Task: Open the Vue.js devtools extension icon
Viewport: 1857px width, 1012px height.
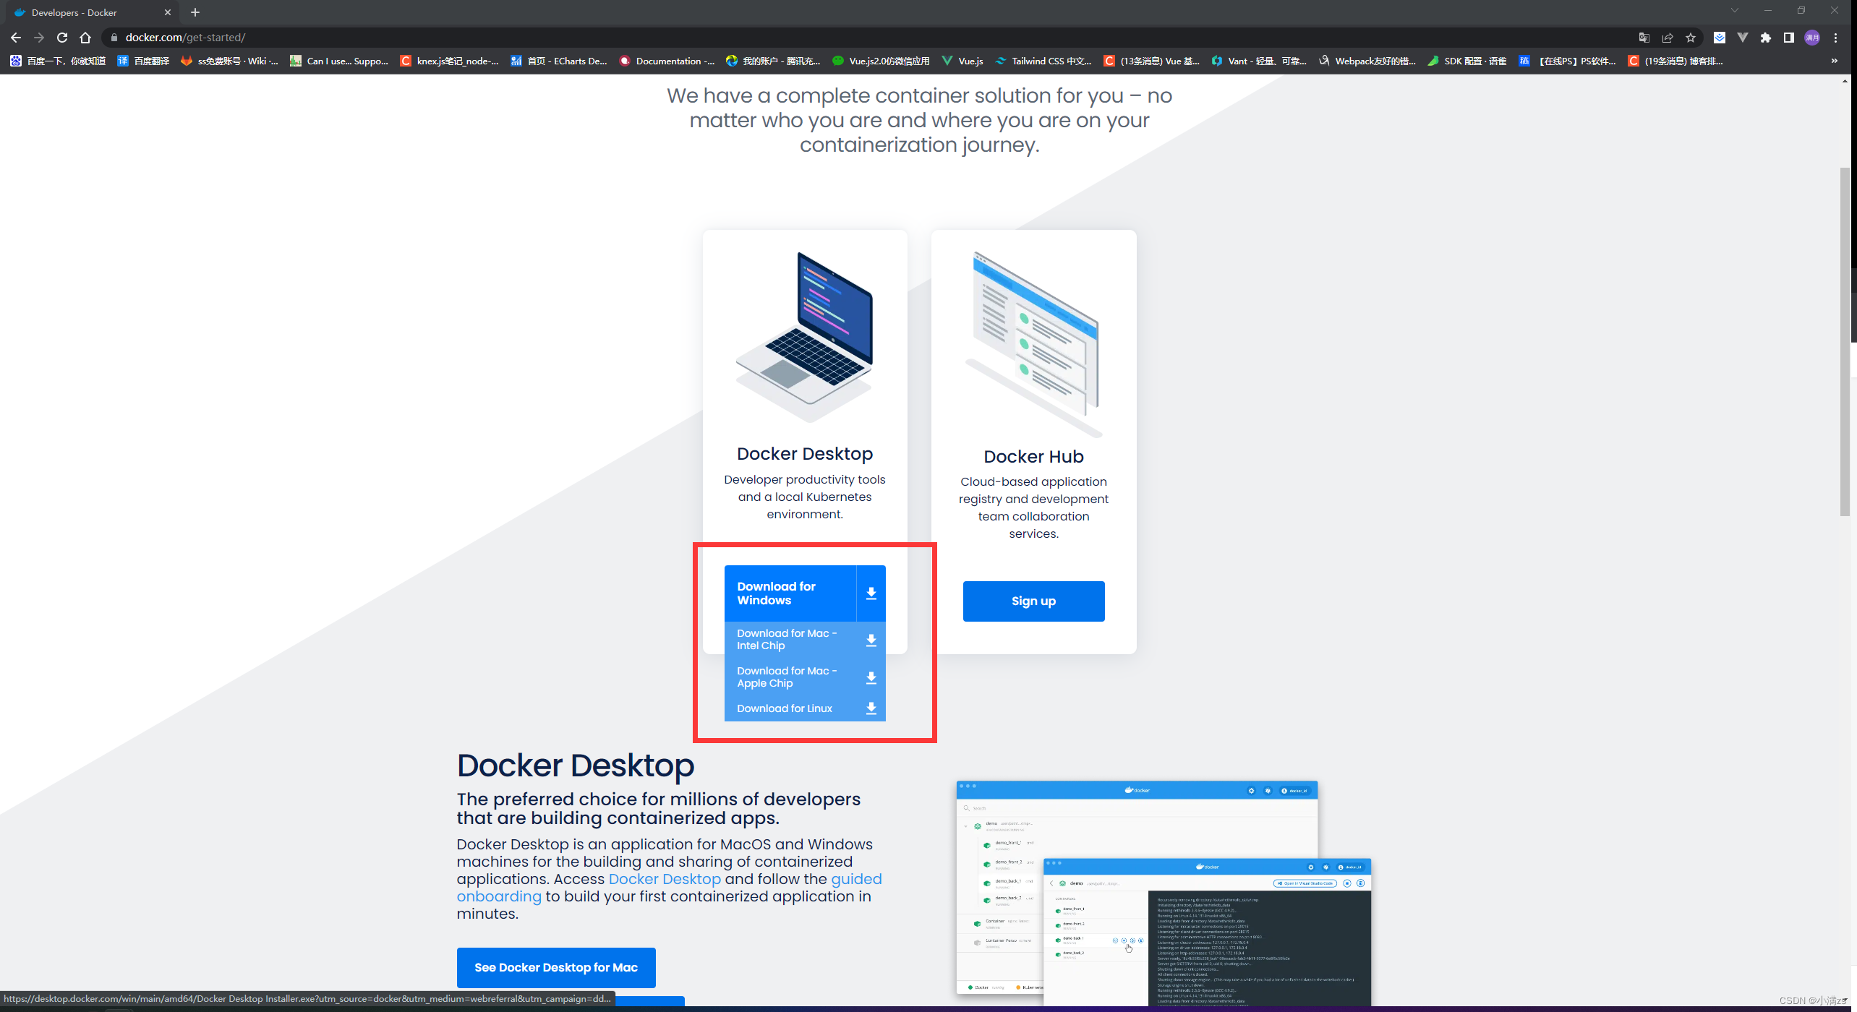Action: pyautogui.click(x=1743, y=37)
